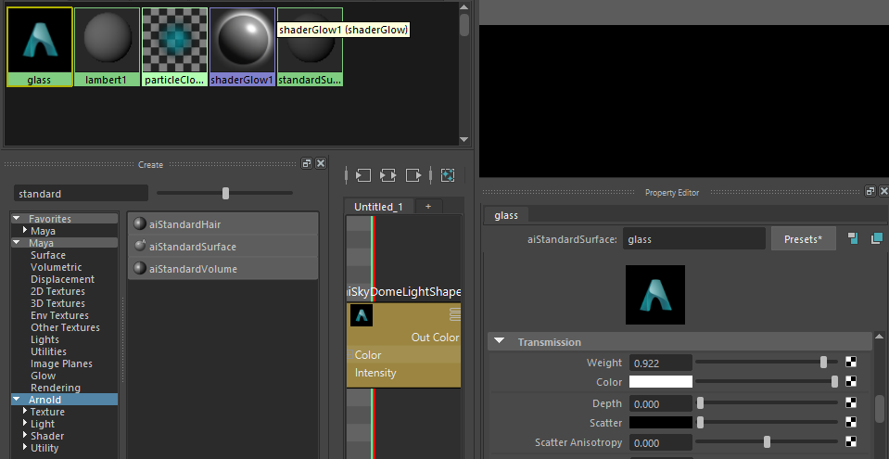Image resolution: width=889 pixels, height=459 pixels.
Task: Create an aiStandardHair node
Action: point(184,224)
